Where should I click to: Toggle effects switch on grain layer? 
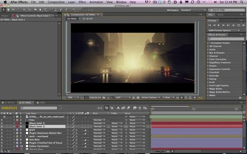coord(76,130)
